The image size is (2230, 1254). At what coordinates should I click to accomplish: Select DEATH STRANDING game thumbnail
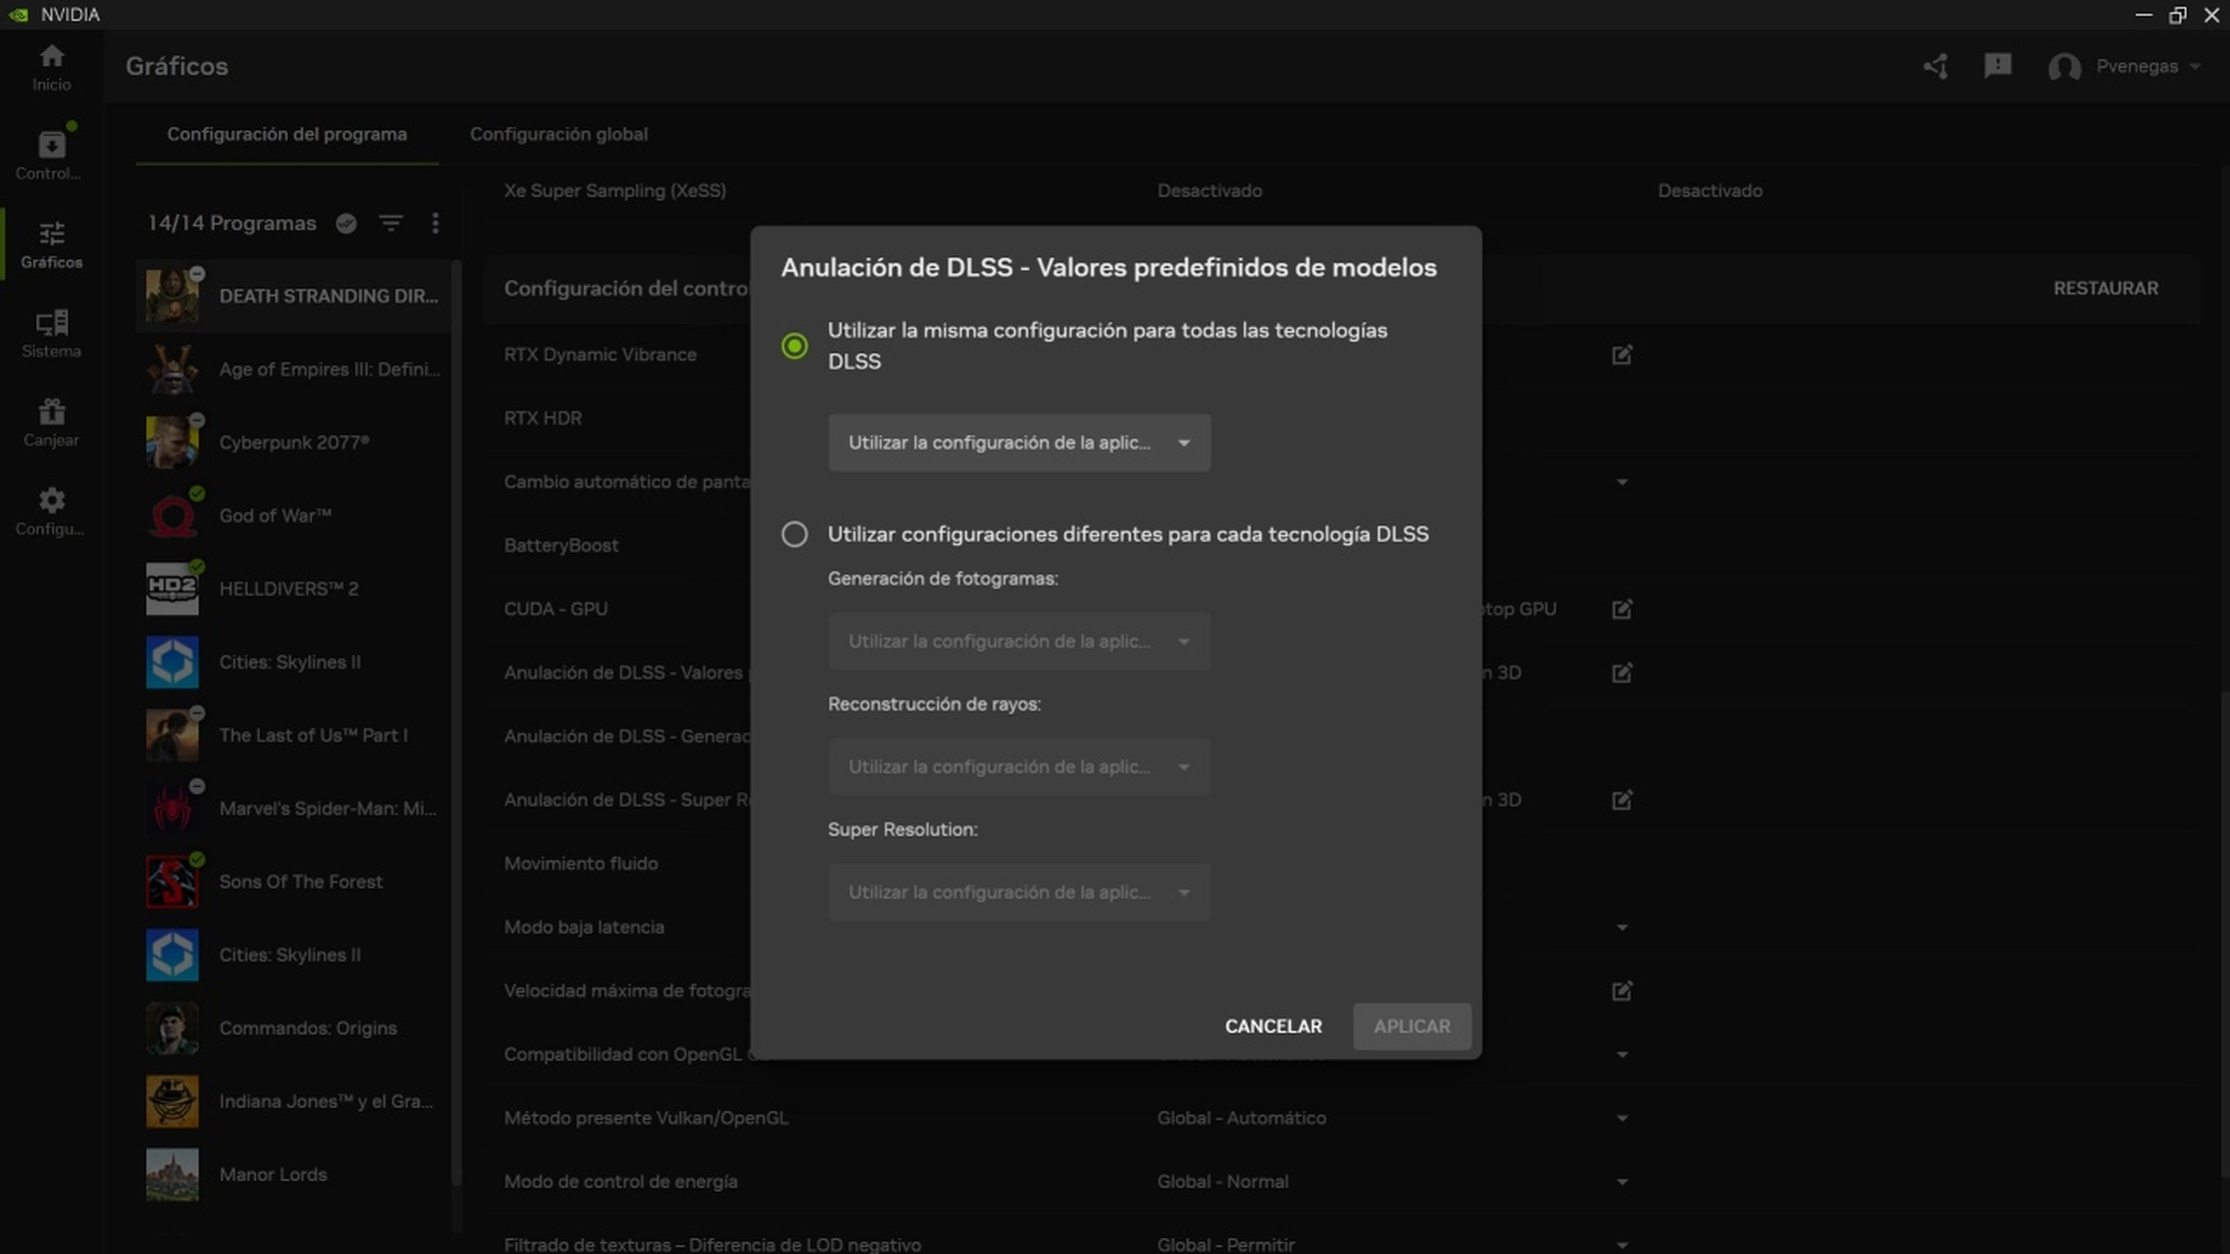(171, 296)
